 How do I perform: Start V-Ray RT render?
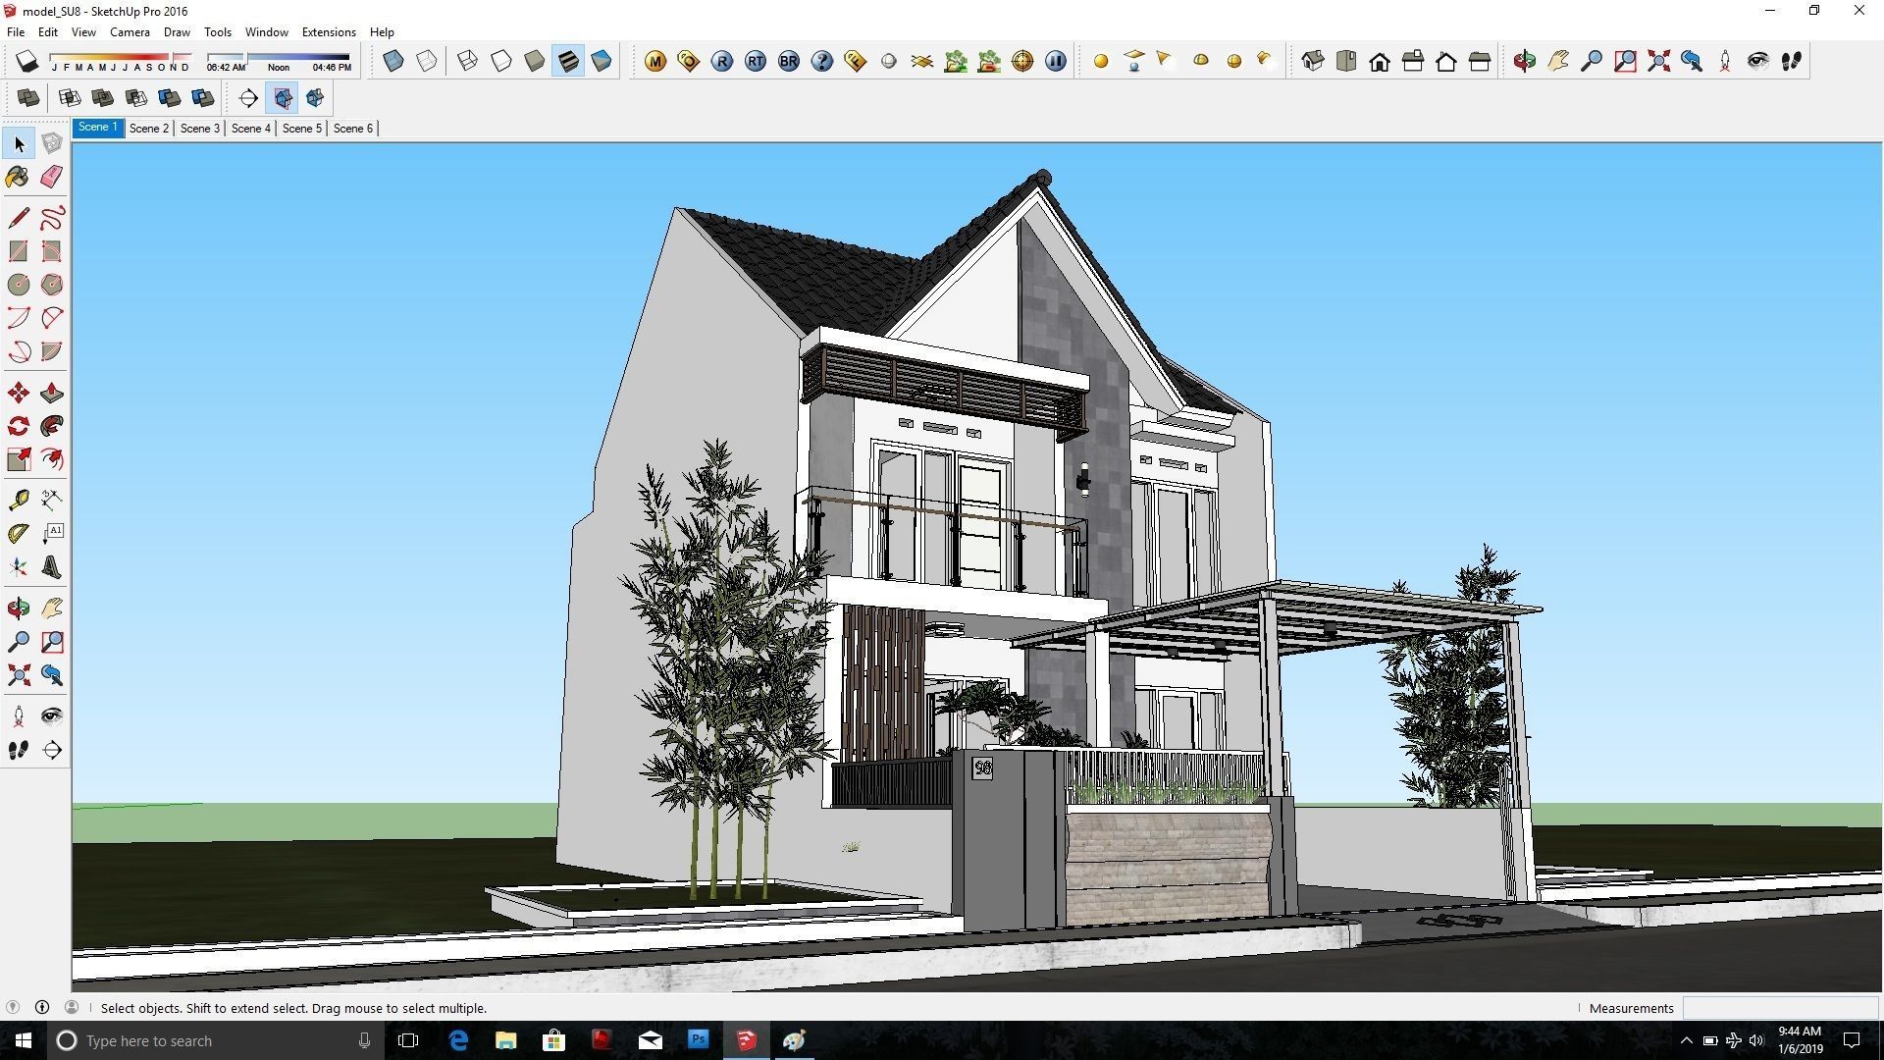[756, 61]
